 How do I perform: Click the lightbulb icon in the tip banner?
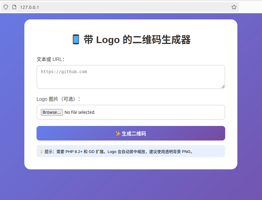41,151
